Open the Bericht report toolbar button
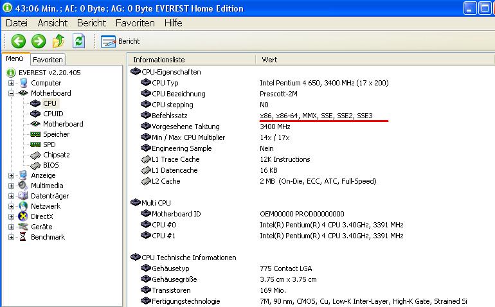 (x=121, y=41)
